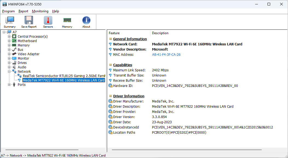Viewport: 288px width, 158px height.
Task: Click the MAC address A8-41-F4-3F-CA-26 link
Action: point(166,54)
